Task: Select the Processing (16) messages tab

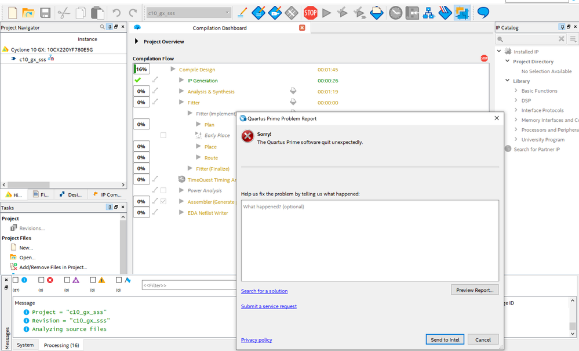Action: point(61,345)
